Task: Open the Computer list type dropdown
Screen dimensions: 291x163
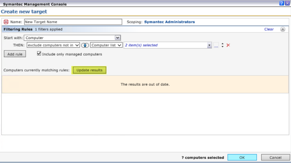Action: [x=106, y=45]
